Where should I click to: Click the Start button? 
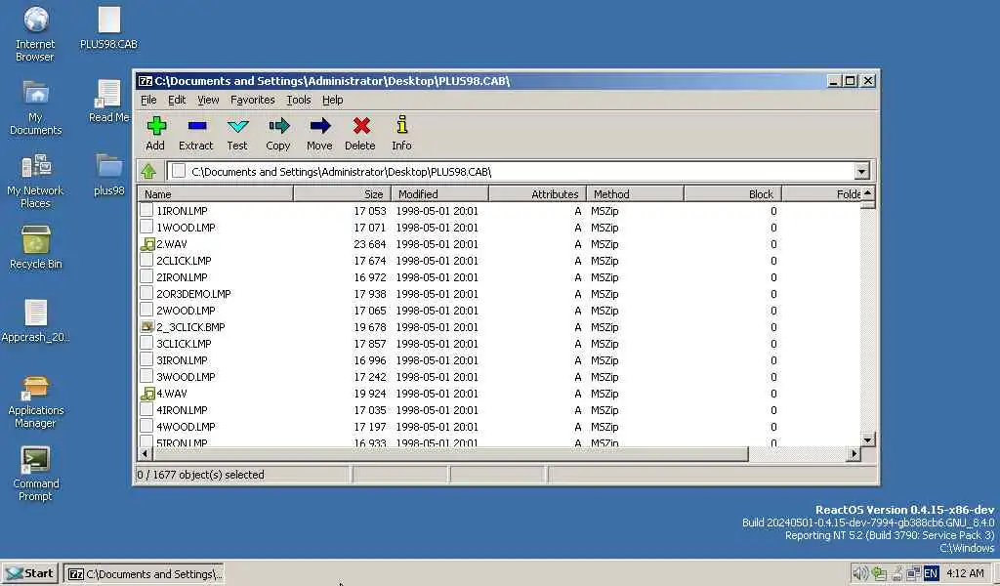coord(30,573)
